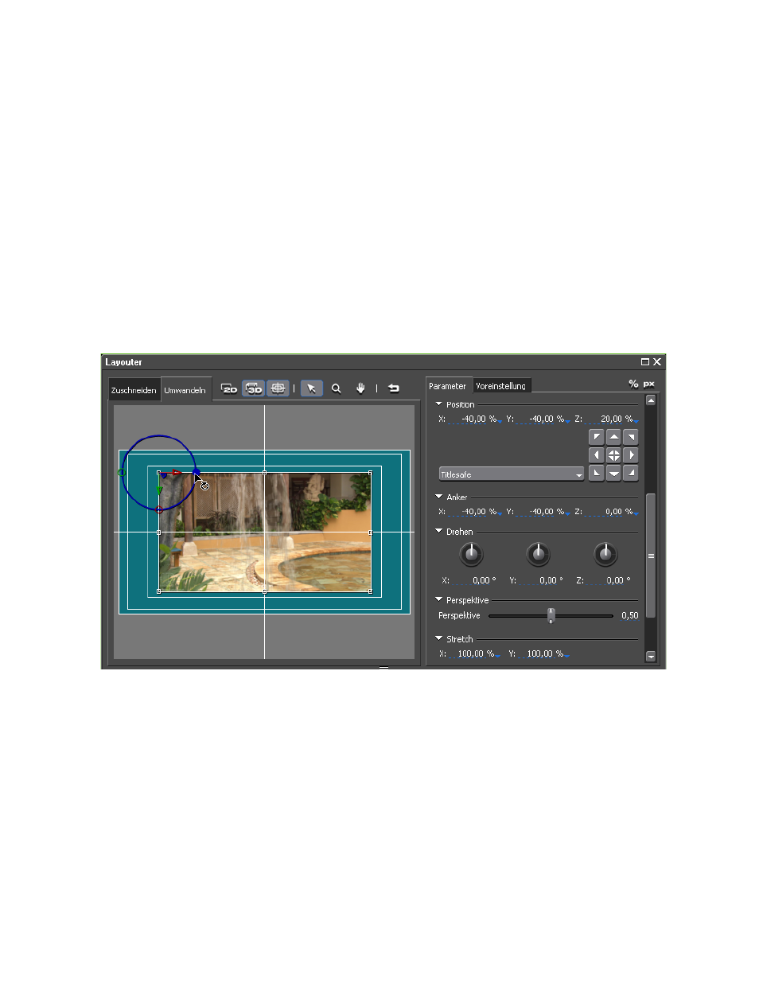Switch units to px
759x983 pixels.
649,384
